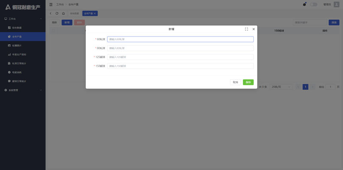Click the 共 0 条 total count text
The image size is (343, 170).
pyautogui.click(x=263, y=87)
